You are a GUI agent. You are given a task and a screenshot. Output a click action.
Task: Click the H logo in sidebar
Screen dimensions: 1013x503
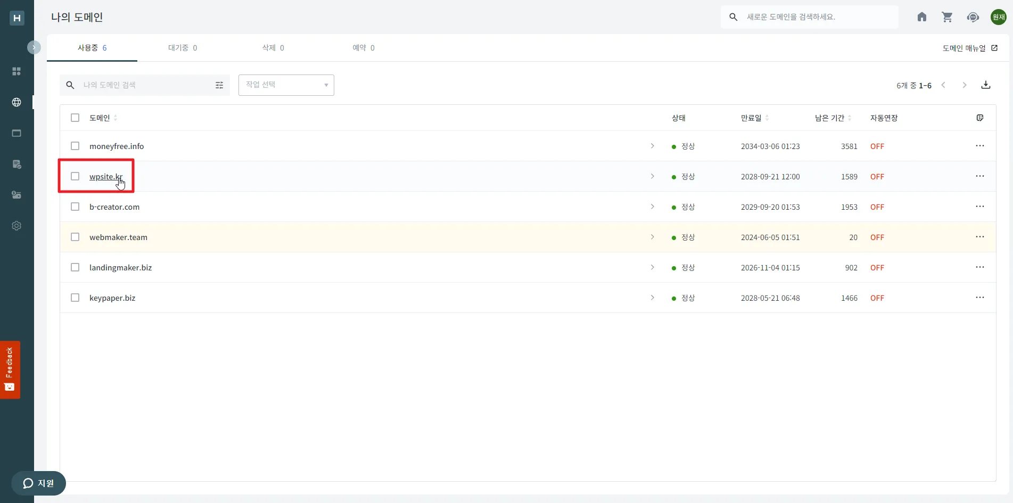[17, 18]
